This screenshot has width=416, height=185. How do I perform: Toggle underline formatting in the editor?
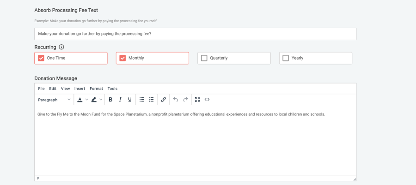point(130,100)
